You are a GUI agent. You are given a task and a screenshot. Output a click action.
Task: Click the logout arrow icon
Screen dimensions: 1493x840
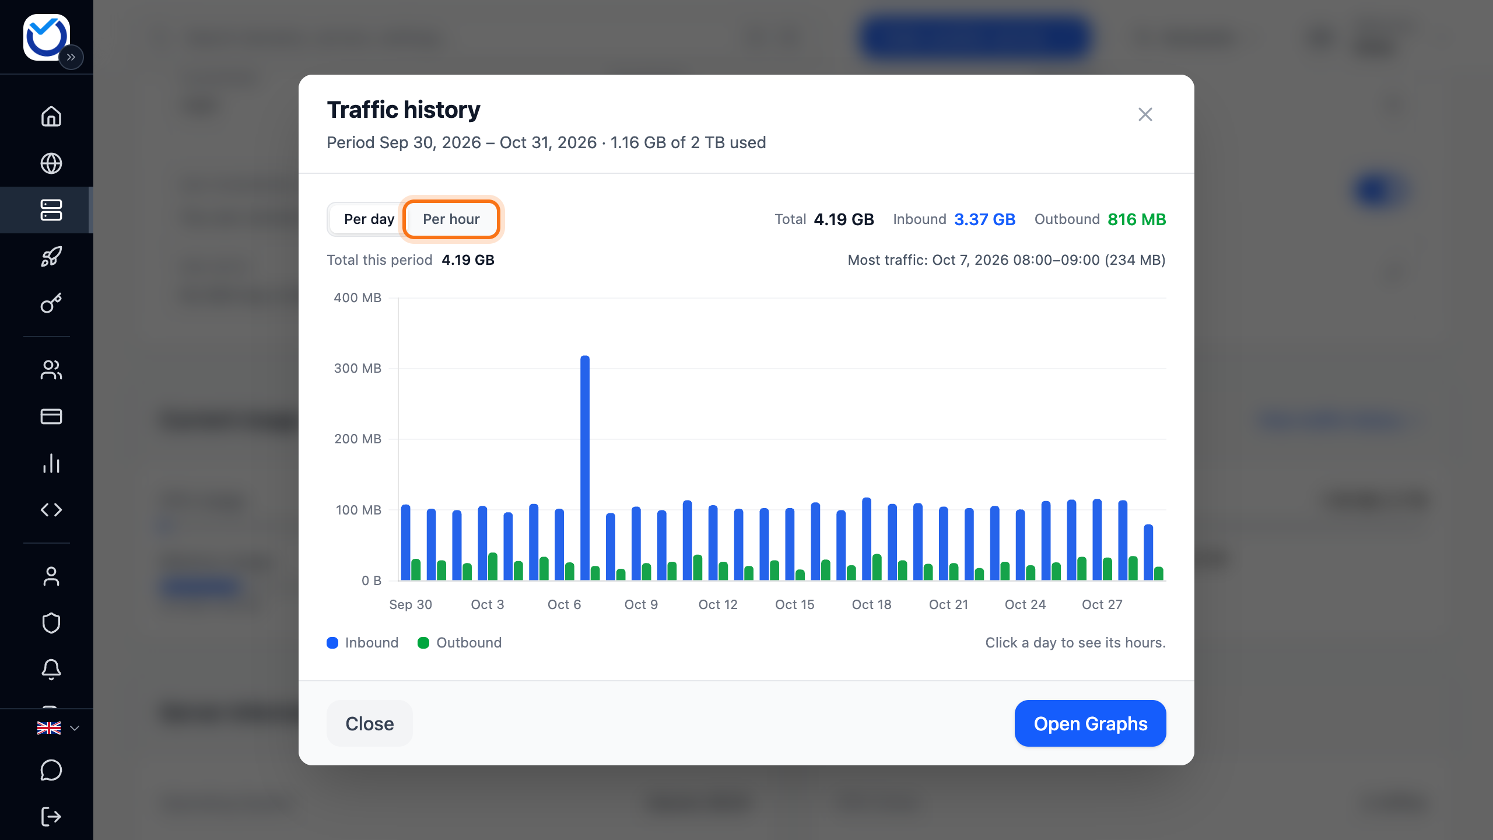[x=51, y=817]
